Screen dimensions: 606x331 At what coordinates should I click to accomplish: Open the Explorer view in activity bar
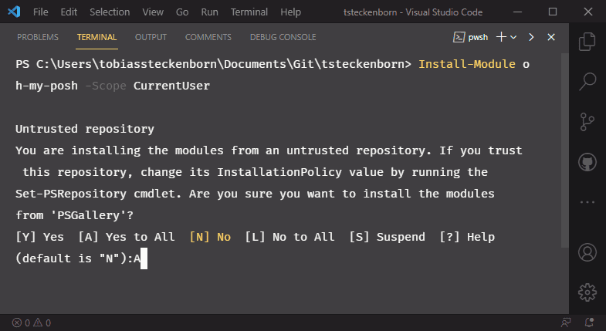point(587,42)
